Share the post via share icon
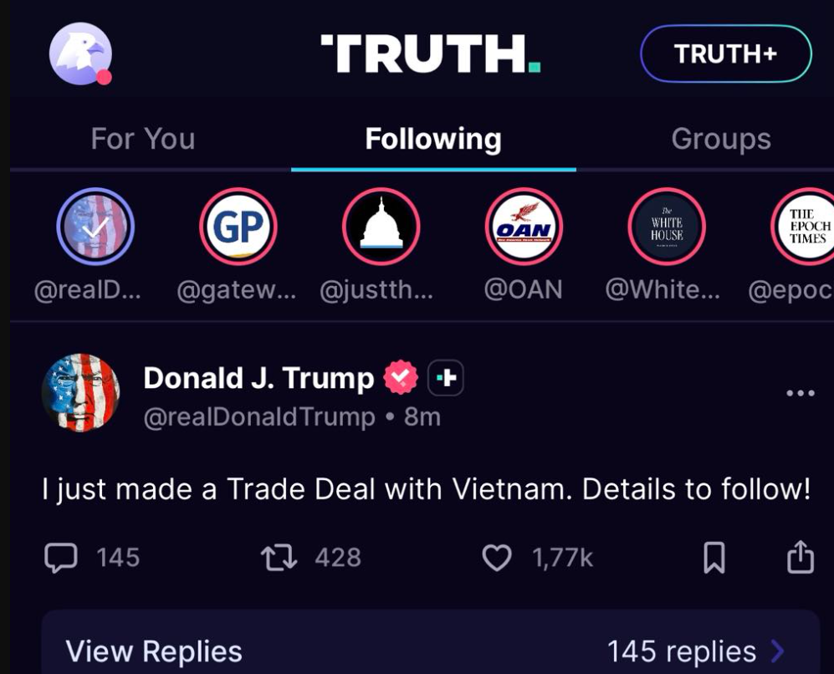This screenshot has height=674, width=834. click(801, 557)
